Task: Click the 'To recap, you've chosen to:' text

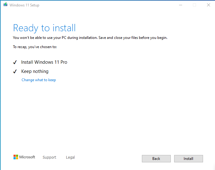Action: pyautogui.click(x=35, y=47)
